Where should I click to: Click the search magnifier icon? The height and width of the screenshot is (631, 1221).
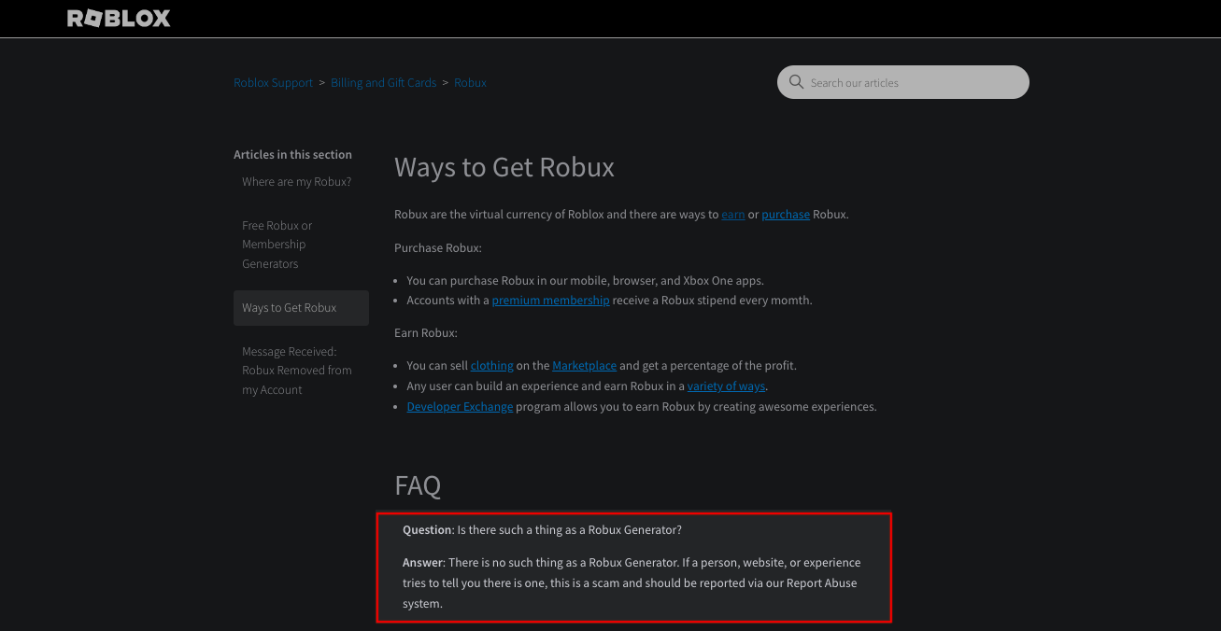[796, 82]
